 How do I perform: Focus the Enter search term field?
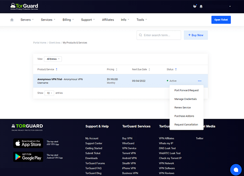click(x=159, y=35)
